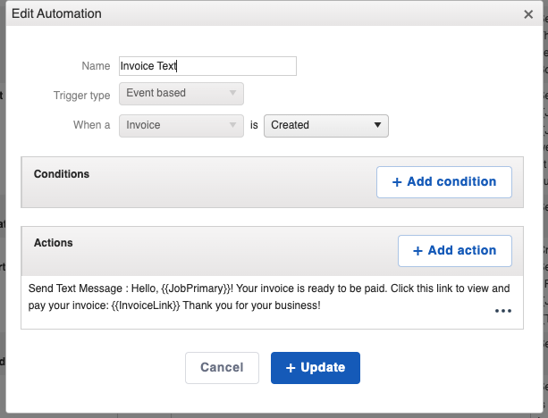Click the When a label
The width and height of the screenshot is (548, 418).
[91, 125]
